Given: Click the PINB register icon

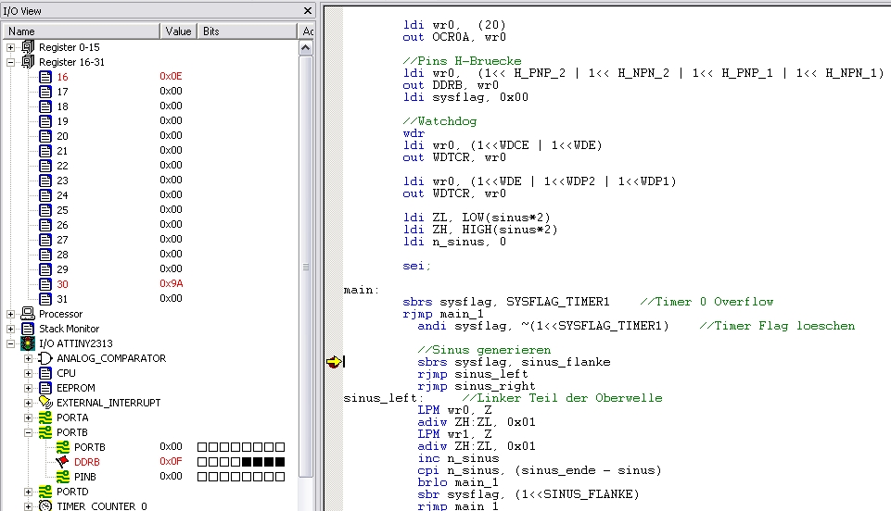Looking at the screenshot, I should 63,477.
